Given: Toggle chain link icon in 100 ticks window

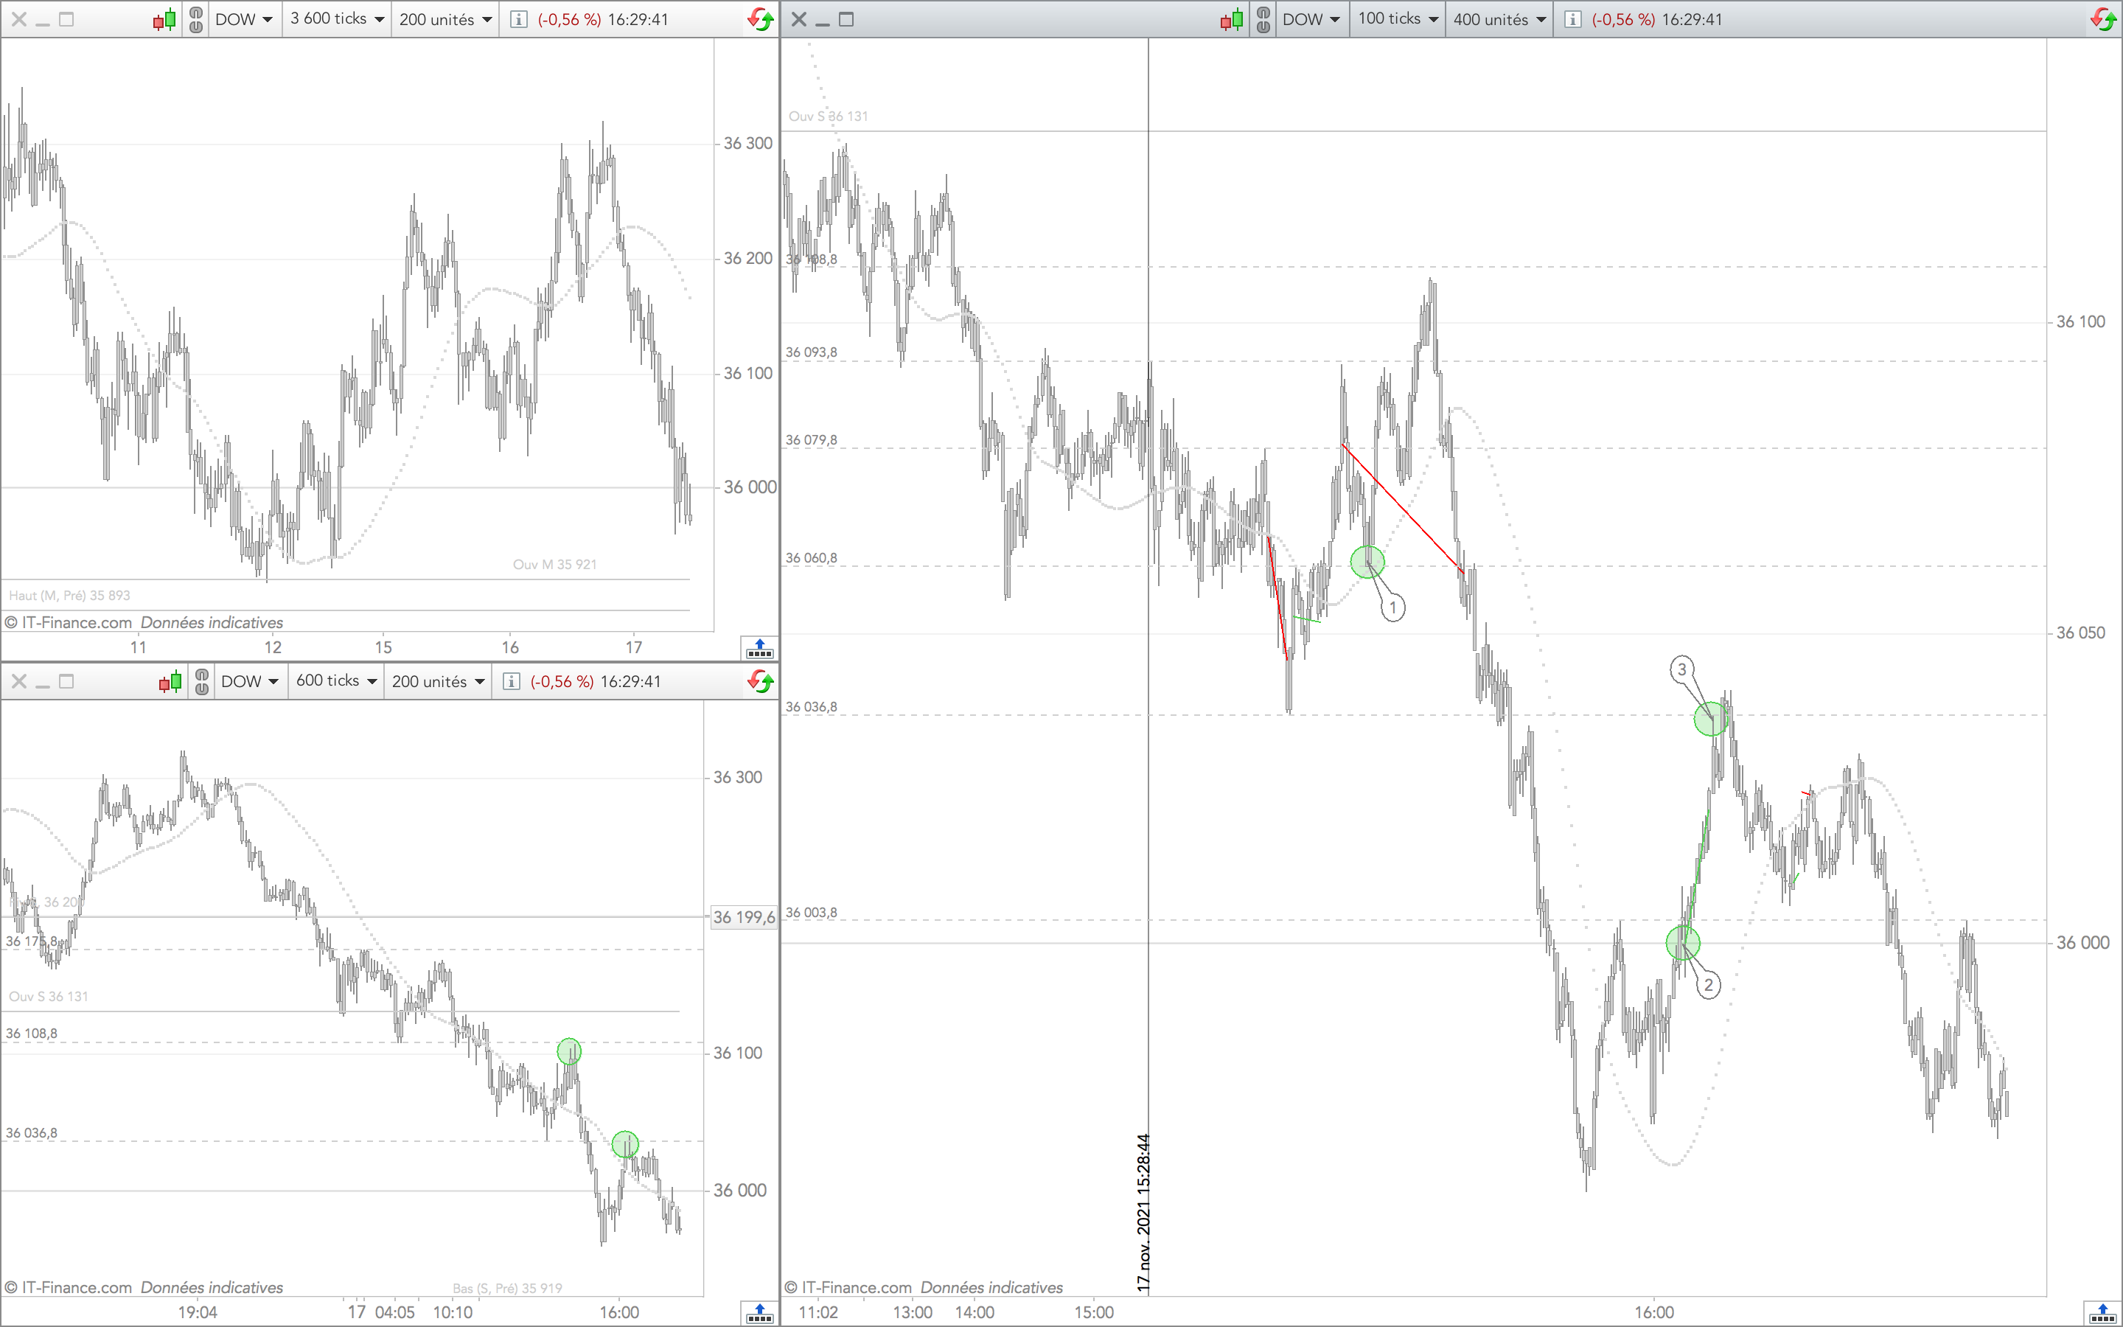Looking at the screenshot, I should tap(1263, 19).
